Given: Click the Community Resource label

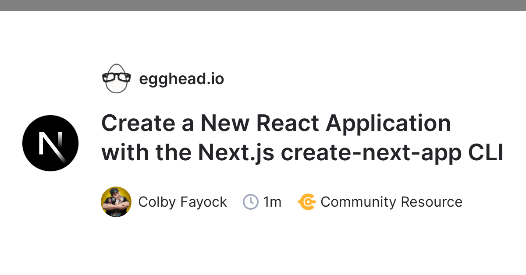Looking at the screenshot, I should [391, 202].
